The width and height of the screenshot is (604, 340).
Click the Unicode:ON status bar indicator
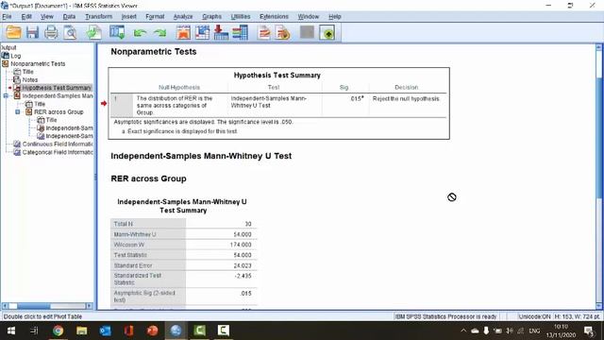[534, 316]
